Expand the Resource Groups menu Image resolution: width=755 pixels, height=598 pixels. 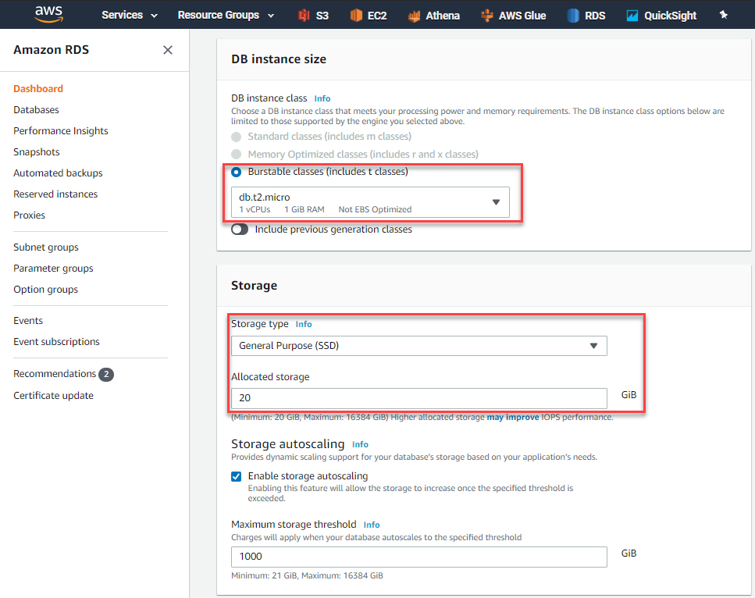coord(226,16)
